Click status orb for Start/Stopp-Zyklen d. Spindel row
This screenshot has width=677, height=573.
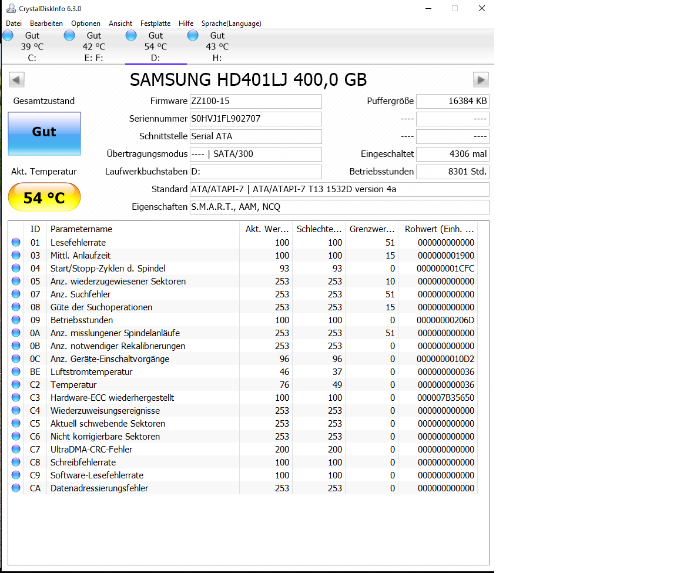point(16,268)
